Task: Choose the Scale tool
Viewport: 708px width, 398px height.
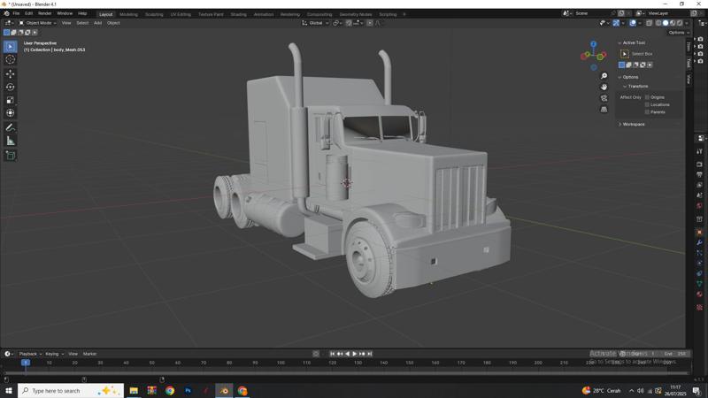Action: pos(11,100)
